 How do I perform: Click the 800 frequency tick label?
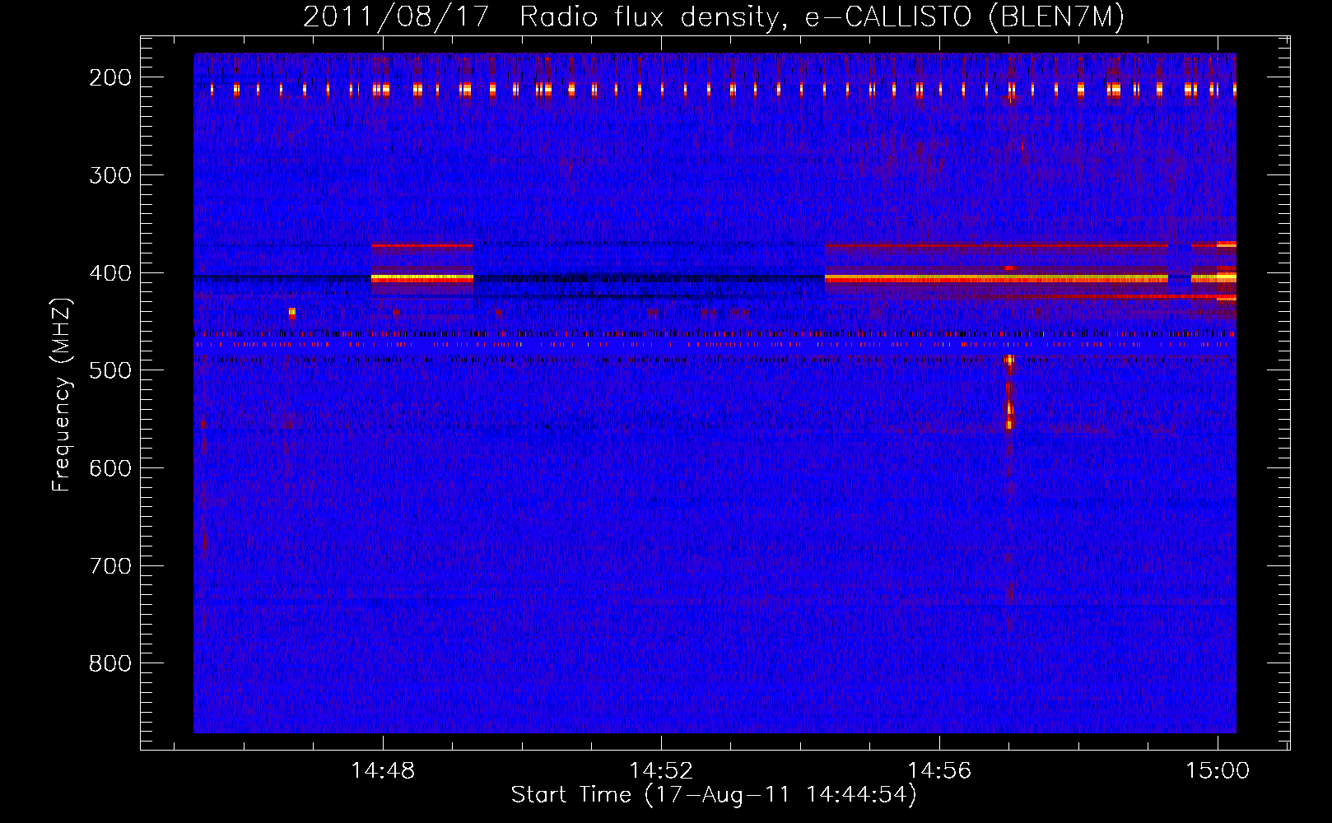coord(110,663)
